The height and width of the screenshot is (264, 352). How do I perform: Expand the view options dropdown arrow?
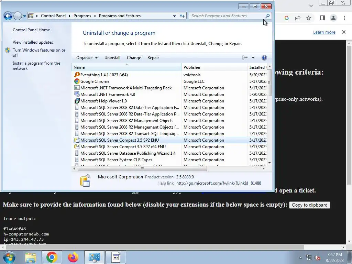253,58
